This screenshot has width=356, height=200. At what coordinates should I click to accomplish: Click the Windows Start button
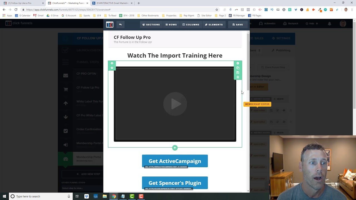click(x=4, y=196)
